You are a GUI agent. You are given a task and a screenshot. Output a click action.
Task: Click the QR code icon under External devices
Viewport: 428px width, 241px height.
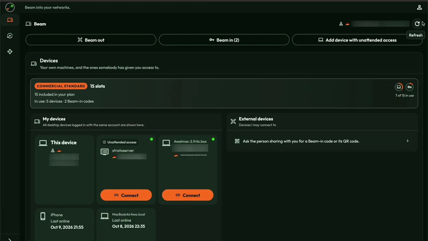[x=237, y=141]
